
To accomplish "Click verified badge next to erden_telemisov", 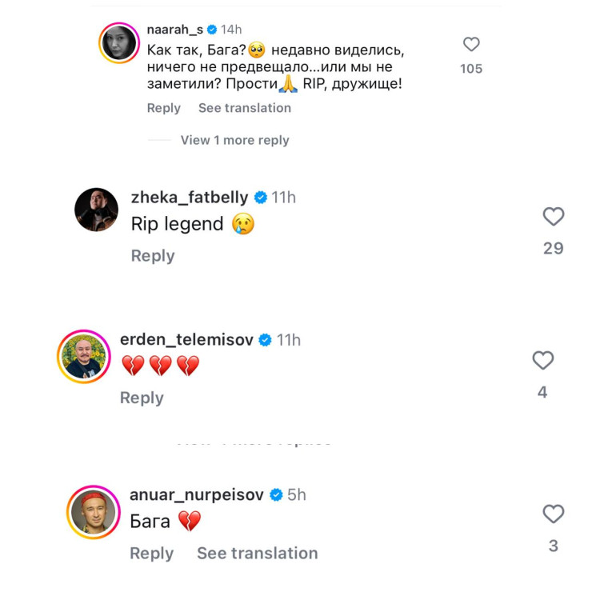I will (x=265, y=340).
